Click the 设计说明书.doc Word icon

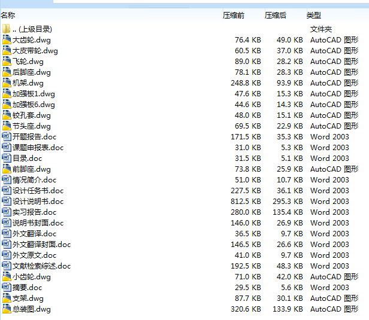tap(7, 202)
